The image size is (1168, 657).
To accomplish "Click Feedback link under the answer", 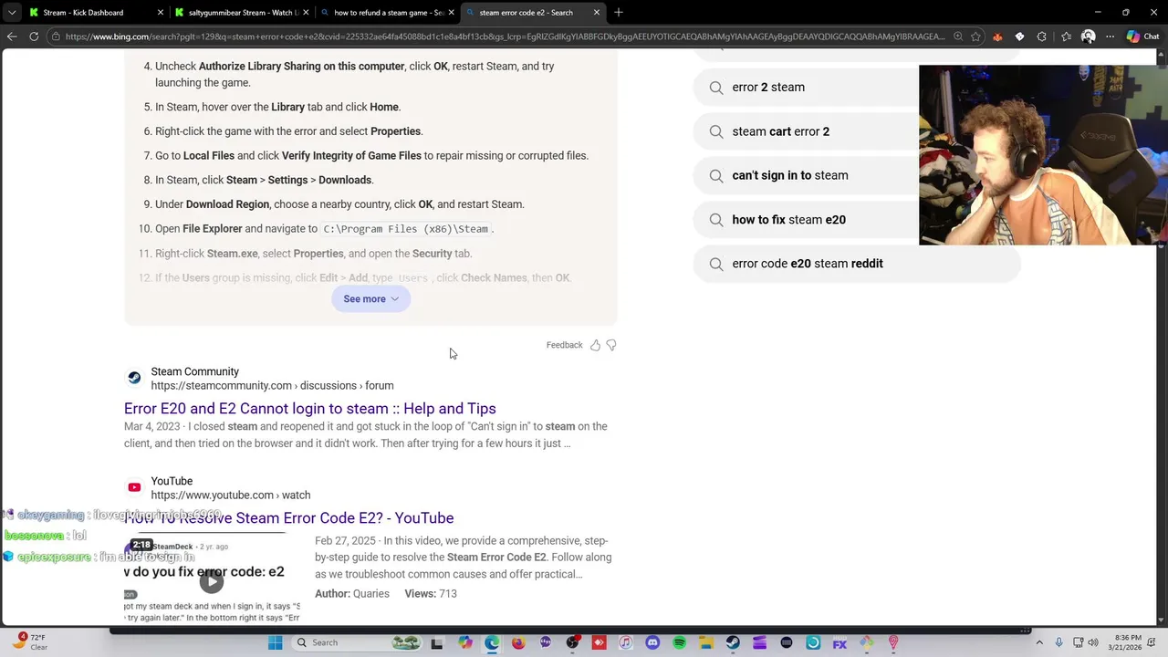I will click(564, 345).
